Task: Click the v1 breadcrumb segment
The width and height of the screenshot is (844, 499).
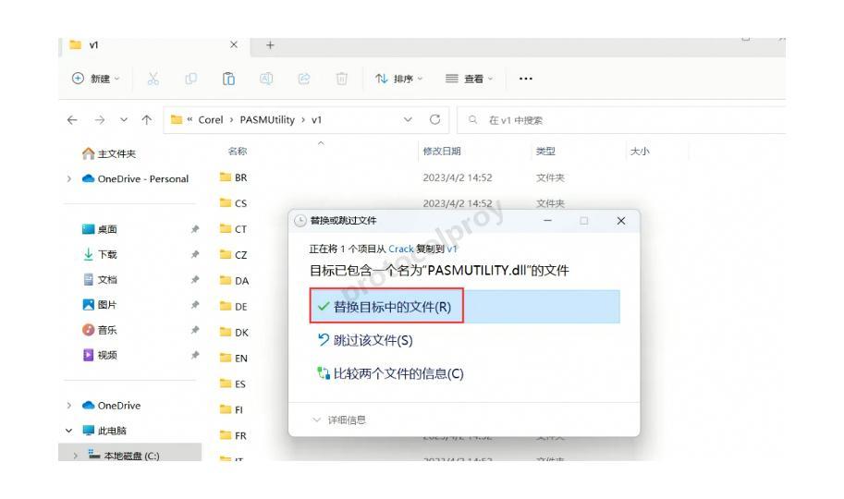Action: (316, 120)
